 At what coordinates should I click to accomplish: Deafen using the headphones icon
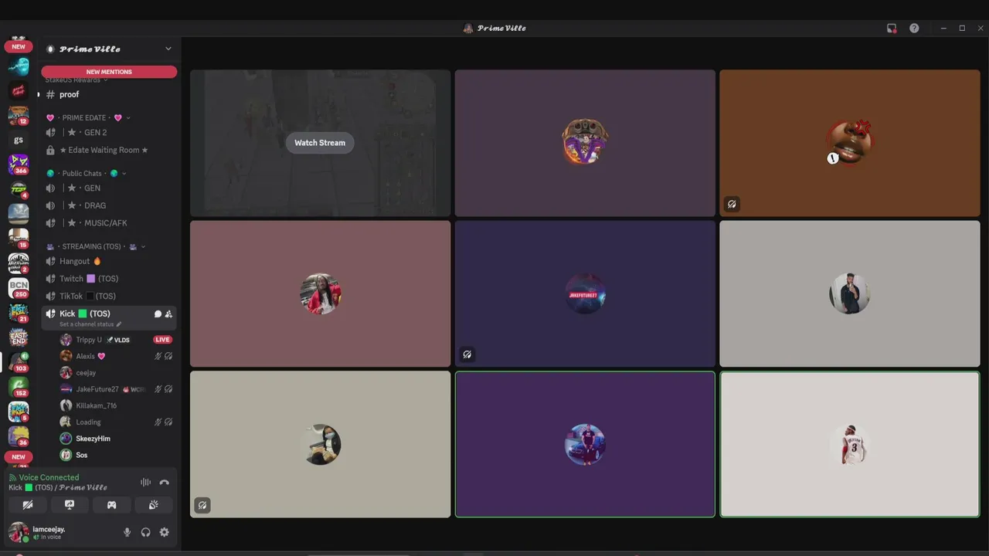point(145,532)
